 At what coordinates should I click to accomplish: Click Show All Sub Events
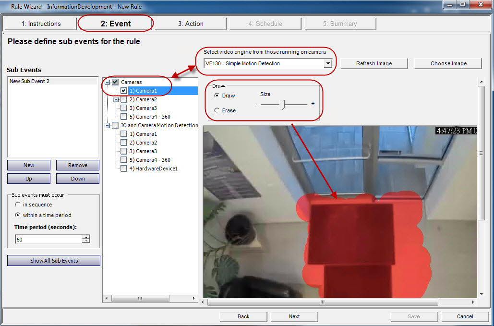(x=54, y=261)
